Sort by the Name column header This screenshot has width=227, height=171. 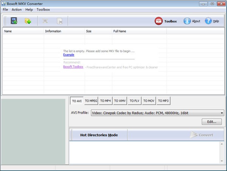tap(23, 31)
